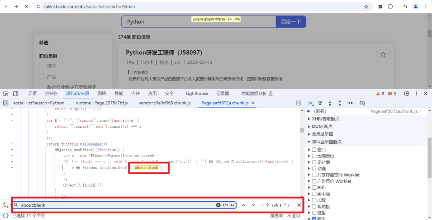
Task: Go to next search match
Action: tap(254, 205)
